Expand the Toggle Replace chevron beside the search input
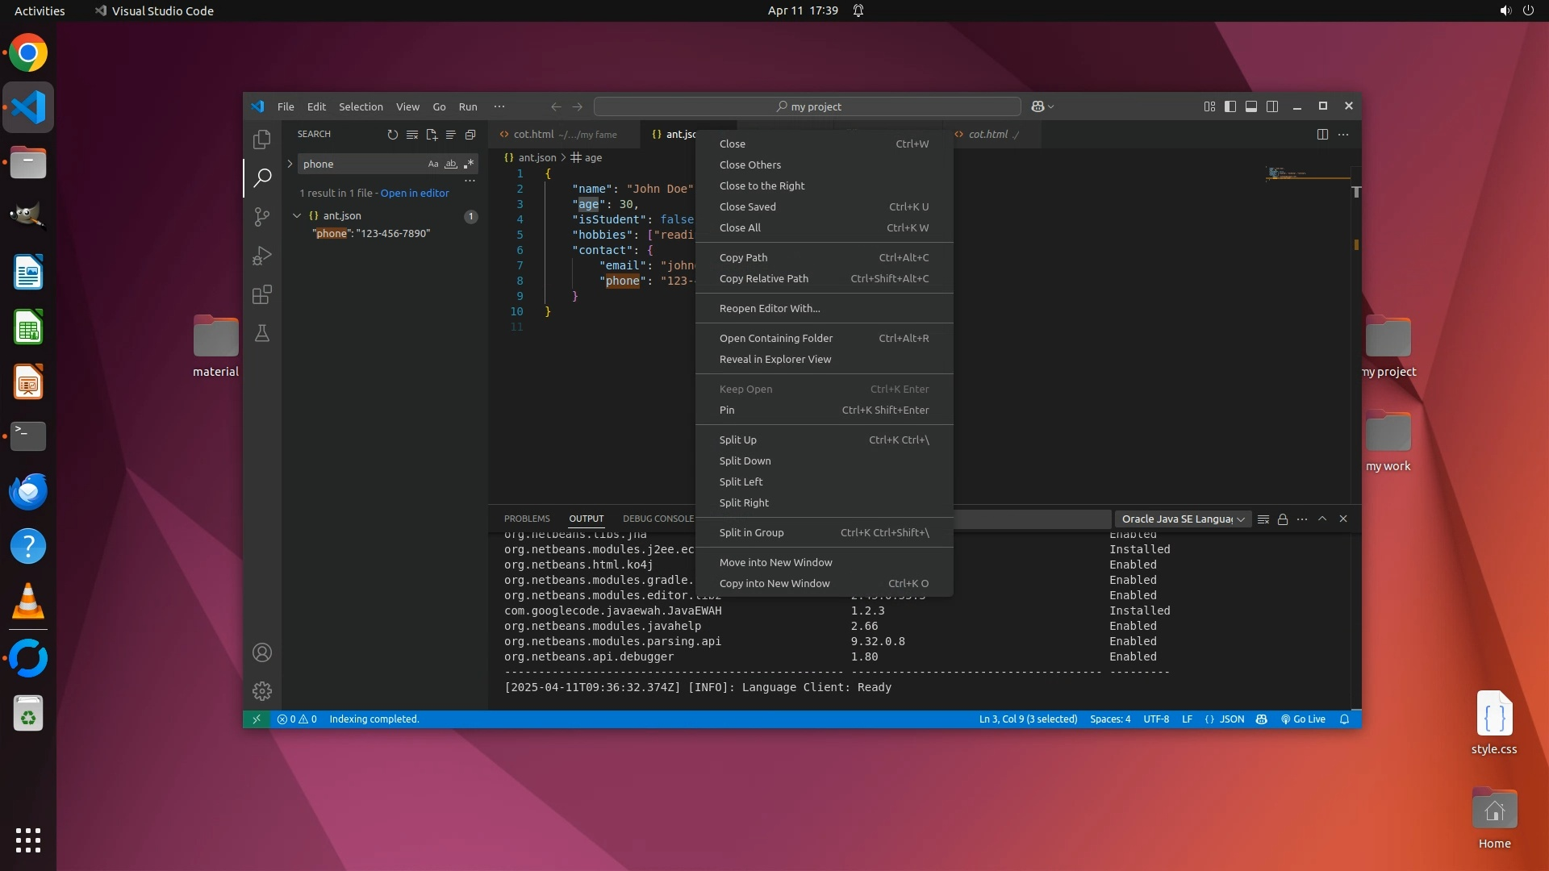Viewport: 1549px width, 871px height. click(x=290, y=164)
